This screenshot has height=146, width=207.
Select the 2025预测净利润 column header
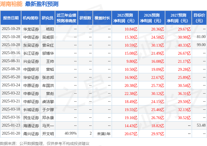point(125,18)
